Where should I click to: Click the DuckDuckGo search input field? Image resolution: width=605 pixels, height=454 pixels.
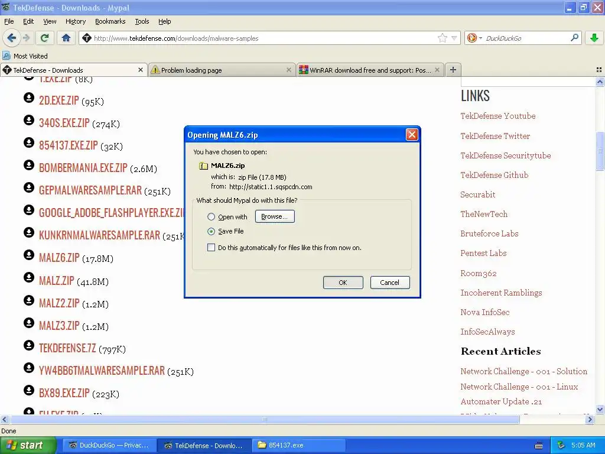pos(526,38)
